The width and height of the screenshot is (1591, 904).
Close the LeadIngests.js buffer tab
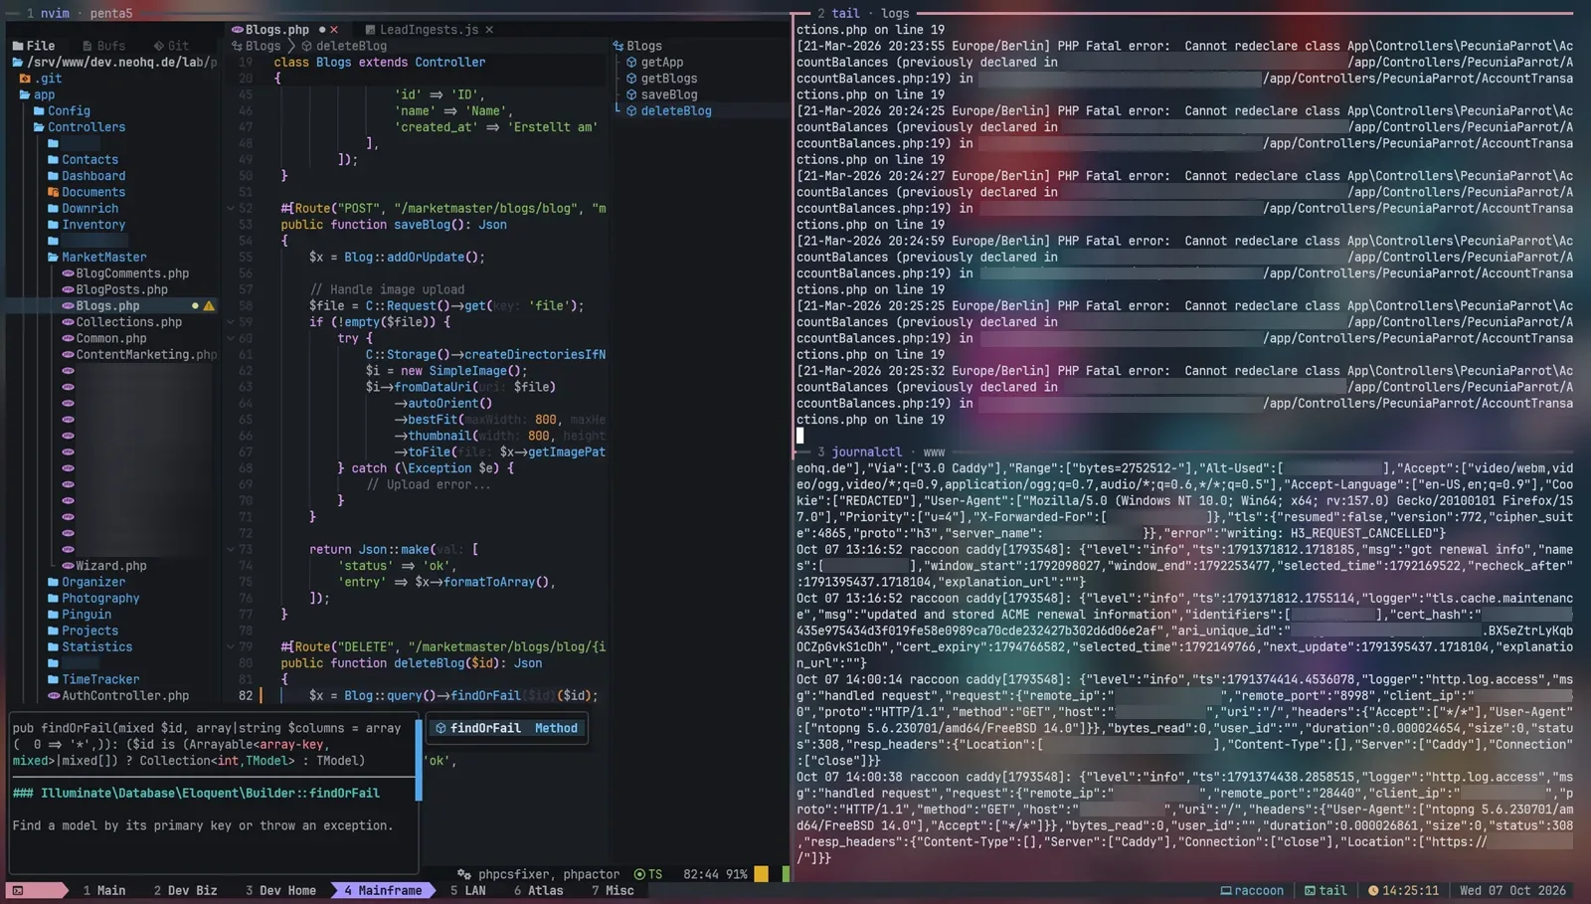click(489, 30)
